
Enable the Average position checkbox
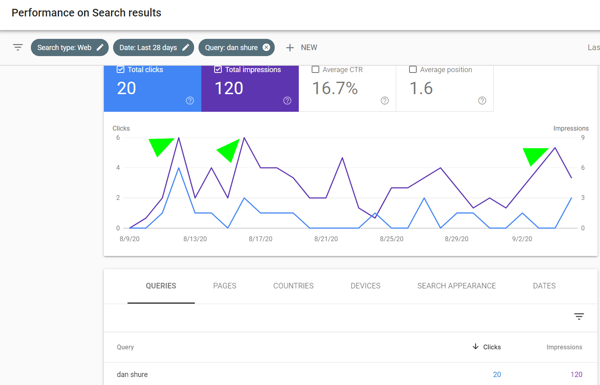pos(413,69)
